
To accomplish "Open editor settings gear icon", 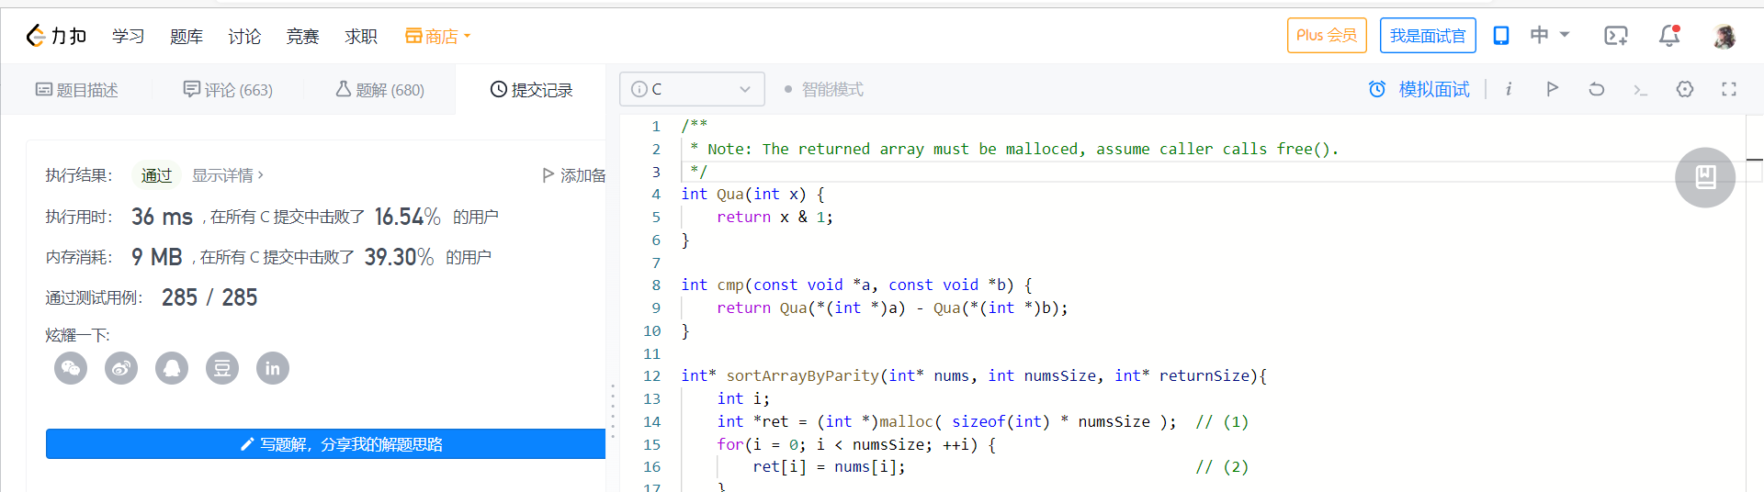I will coord(1684,89).
